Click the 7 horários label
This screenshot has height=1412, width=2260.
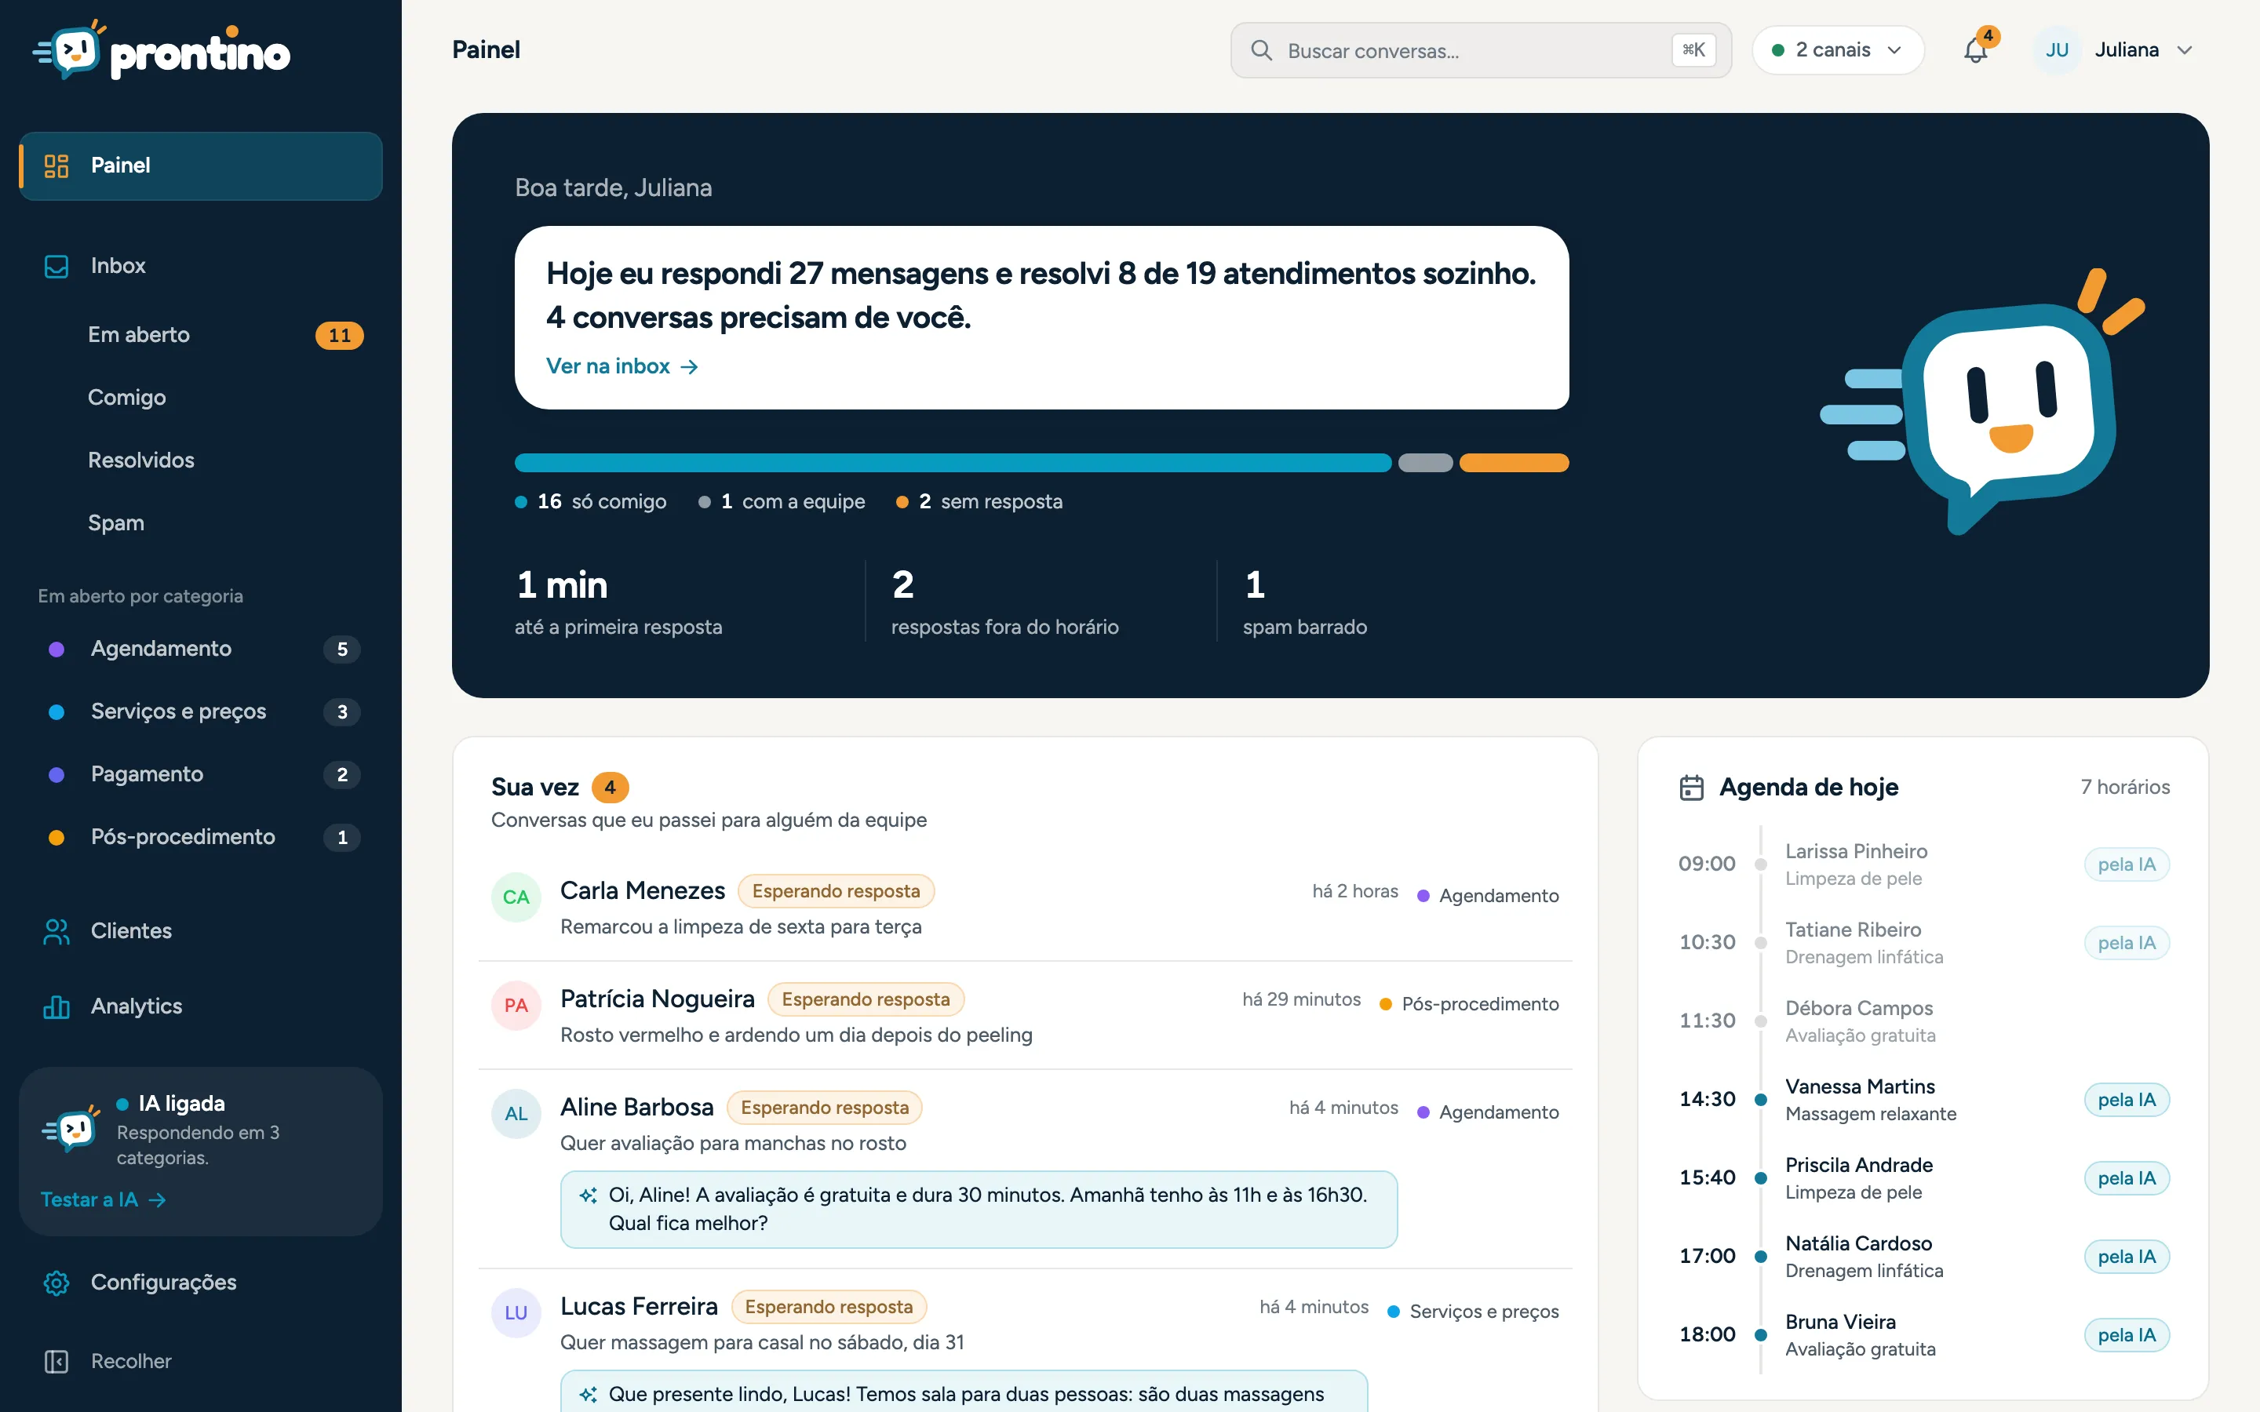pos(2124,788)
